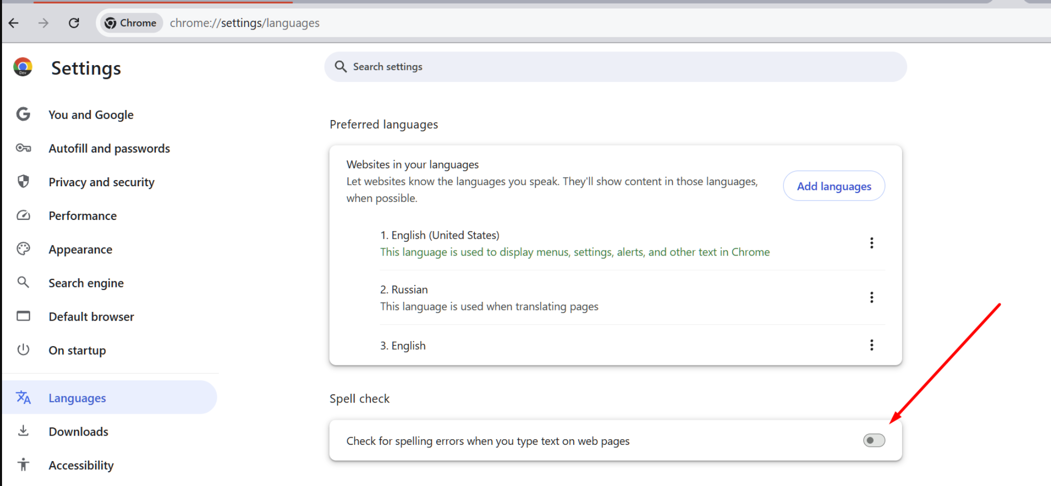Click the green Chrome display language note
1051x486 pixels.
(575, 252)
